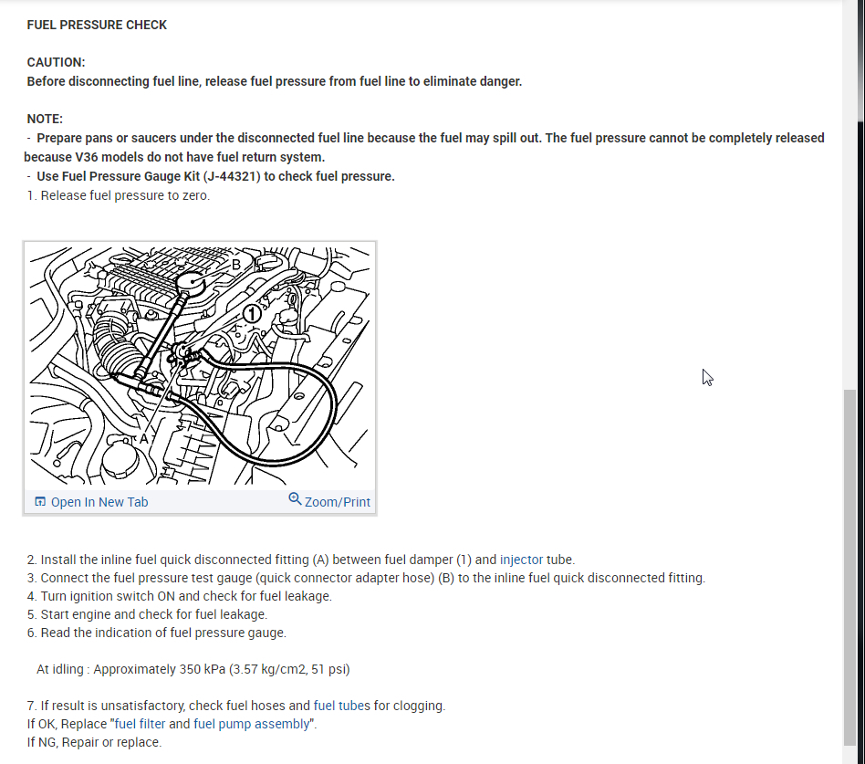865x764 pixels.
Task: Click the engine fuel gauge diagram
Action: point(200,366)
